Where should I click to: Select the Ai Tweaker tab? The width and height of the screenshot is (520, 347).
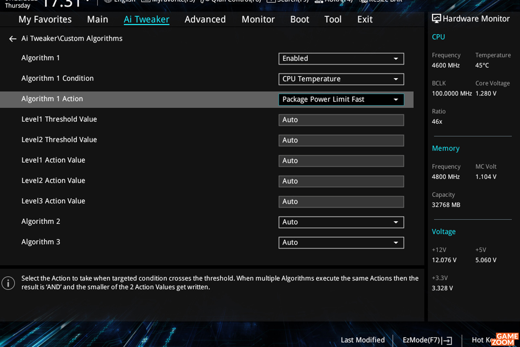147,19
